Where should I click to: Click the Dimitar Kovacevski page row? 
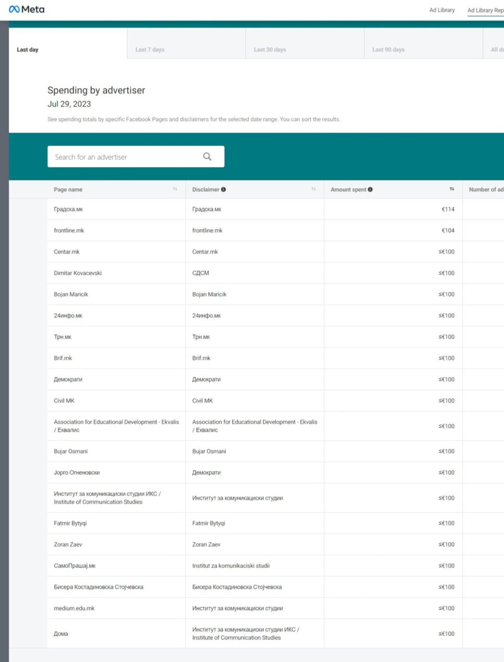pyautogui.click(x=78, y=273)
